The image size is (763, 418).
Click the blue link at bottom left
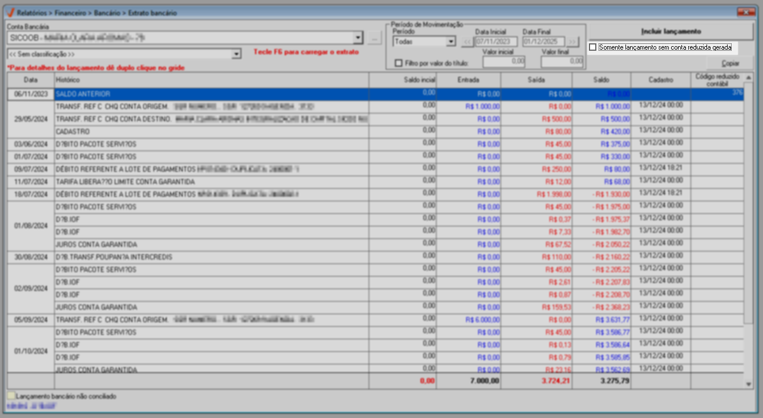click(x=31, y=405)
